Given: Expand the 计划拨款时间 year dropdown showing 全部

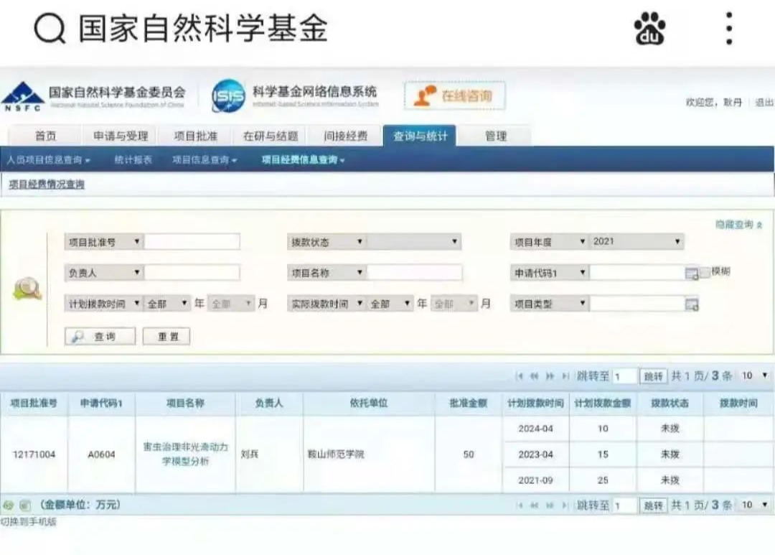Looking at the screenshot, I should [x=167, y=304].
